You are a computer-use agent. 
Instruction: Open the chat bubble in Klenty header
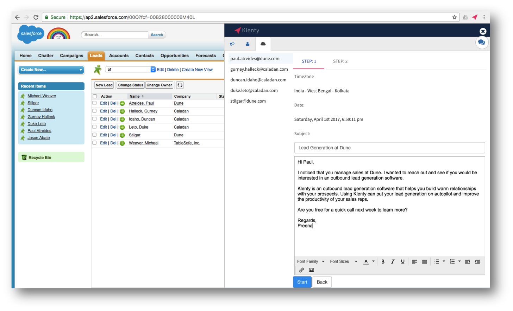point(482,42)
